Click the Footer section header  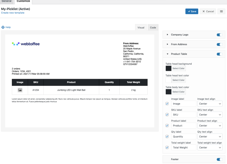tap(194, 159)
